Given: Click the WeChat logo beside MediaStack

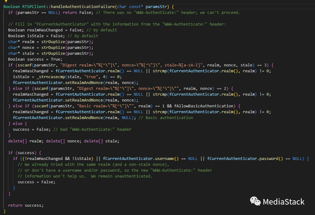Looking at the screenshot, I should [x=255, y=201].
